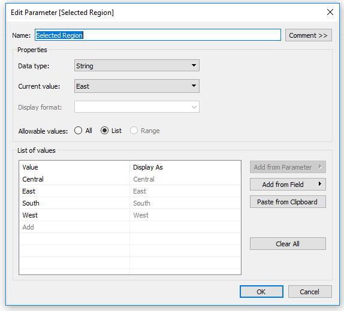The height and width of the screenshot is (311, 344).
Task: Expand the Current value dropdown
Action: pyautogui.click(x=137, y=86)
